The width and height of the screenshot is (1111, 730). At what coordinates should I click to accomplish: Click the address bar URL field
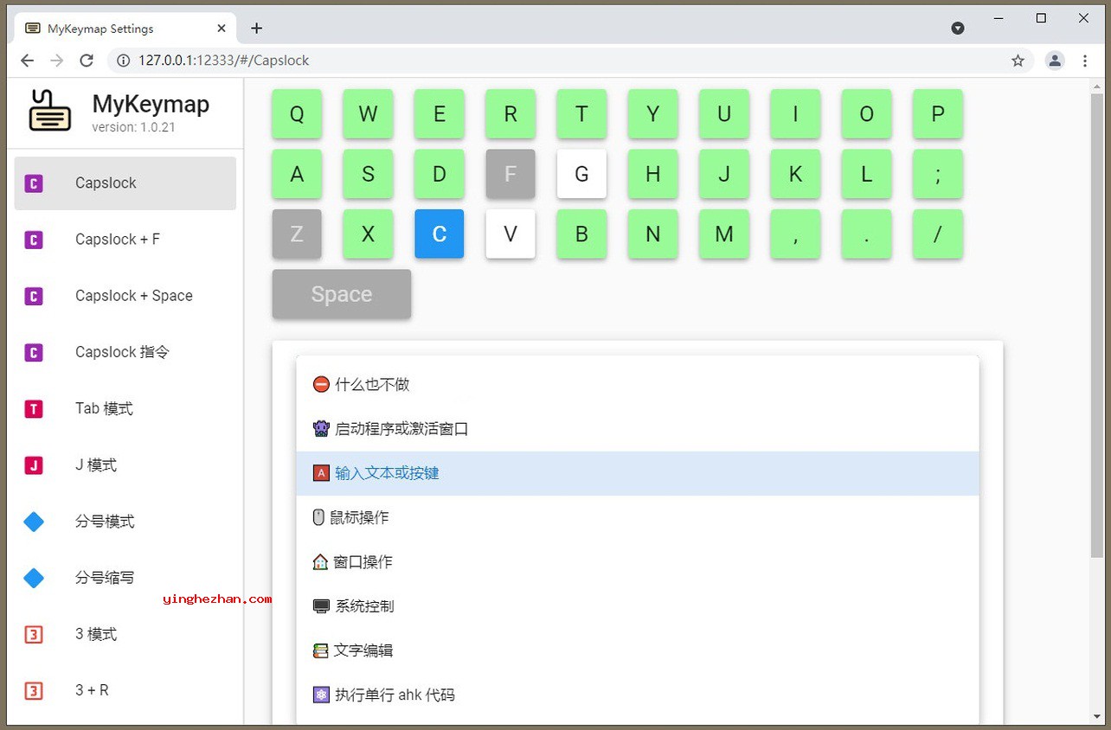(571, 61)
